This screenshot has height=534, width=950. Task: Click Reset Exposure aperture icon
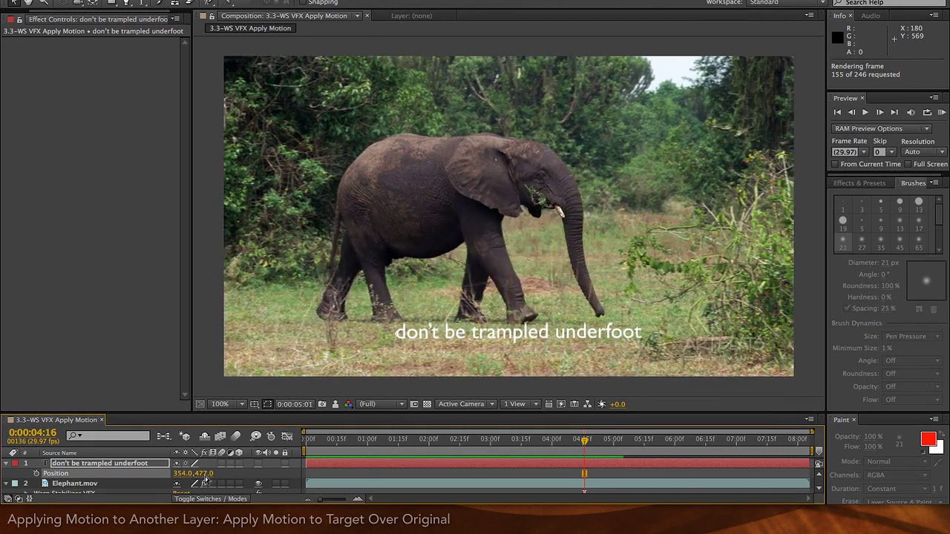tap(602, 404)
